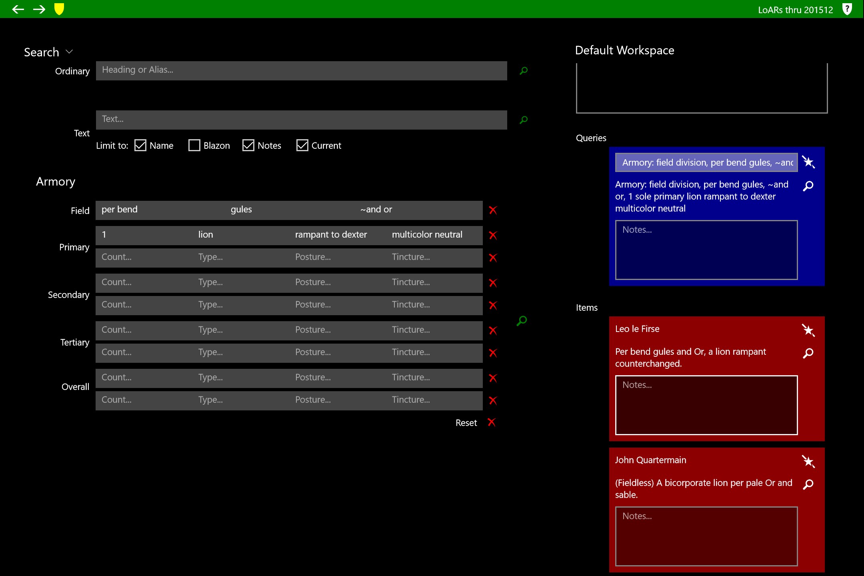Run the Armory search green magnifier
The image size is (864, 576).
522,321
